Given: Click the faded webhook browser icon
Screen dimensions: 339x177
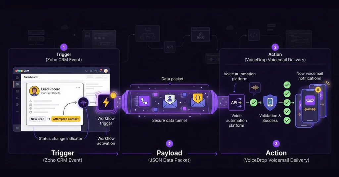Looking at the screenshot, I should [200, 34].
